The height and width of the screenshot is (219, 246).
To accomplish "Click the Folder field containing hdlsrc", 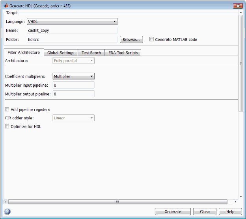I will point(72,39).
